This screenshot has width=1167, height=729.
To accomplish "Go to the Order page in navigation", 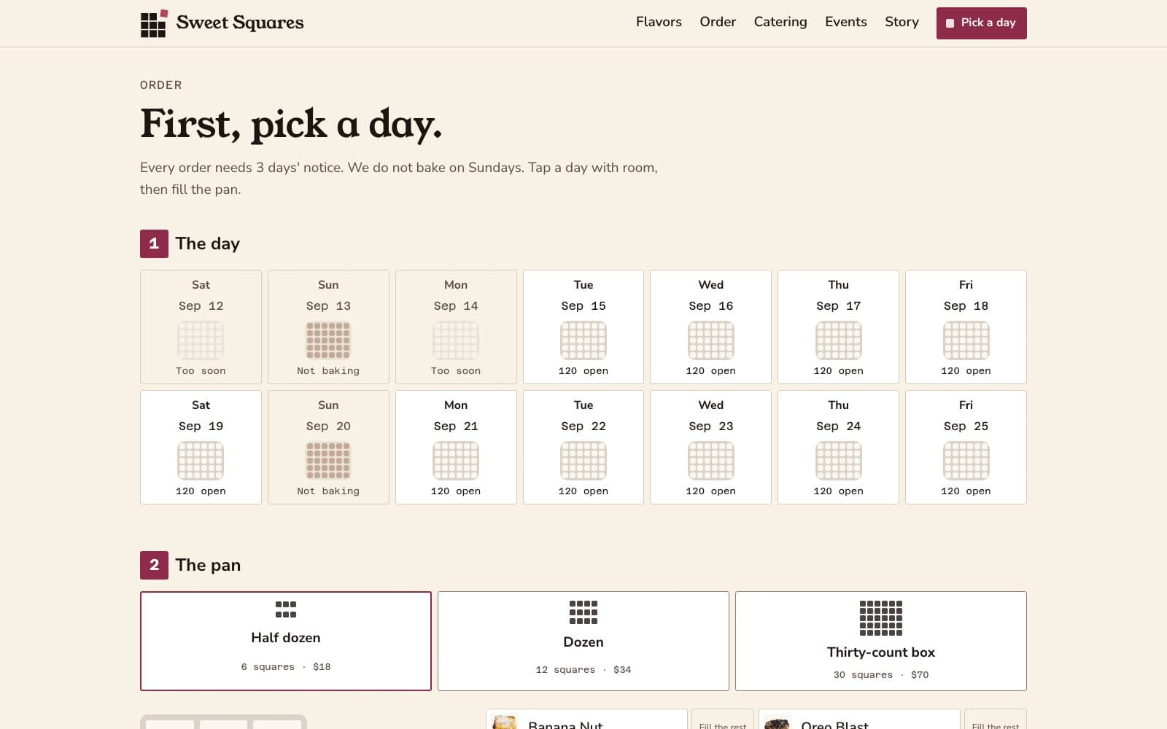I will pos(718,22).
